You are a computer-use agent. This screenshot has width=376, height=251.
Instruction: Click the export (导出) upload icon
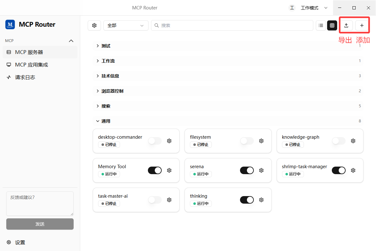[x=346, y=25]
